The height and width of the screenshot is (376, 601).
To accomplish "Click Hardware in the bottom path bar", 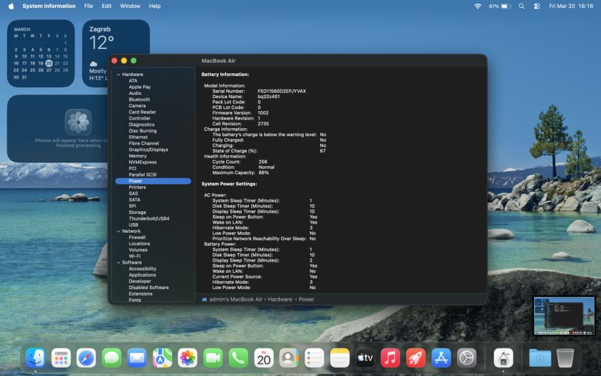I will click(280, 299).
